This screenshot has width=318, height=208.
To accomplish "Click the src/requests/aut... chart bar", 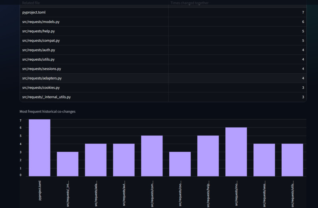I will tap(124, 160).
